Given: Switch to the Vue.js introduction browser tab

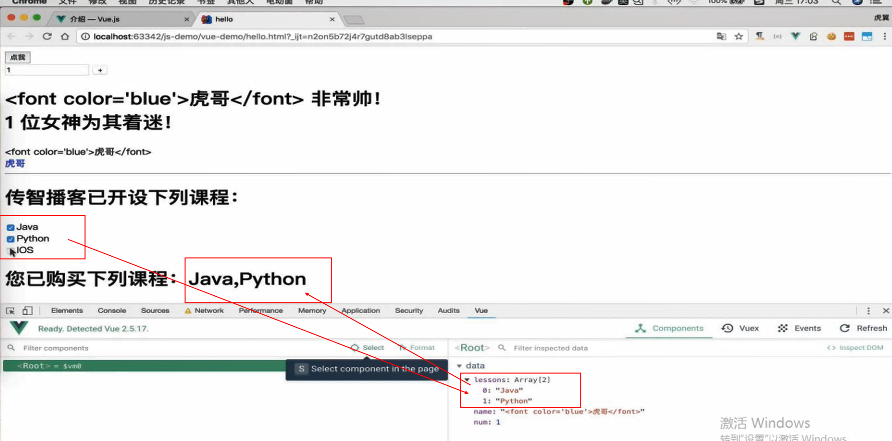Looking at the screenshot, I should pyautogui.click(x=122, y=19).
